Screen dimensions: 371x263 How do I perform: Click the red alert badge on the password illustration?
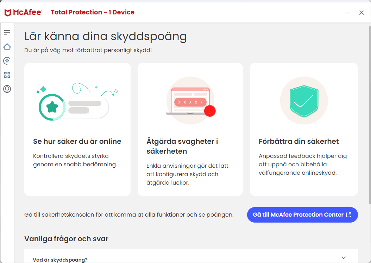click(x=210, y=111)
